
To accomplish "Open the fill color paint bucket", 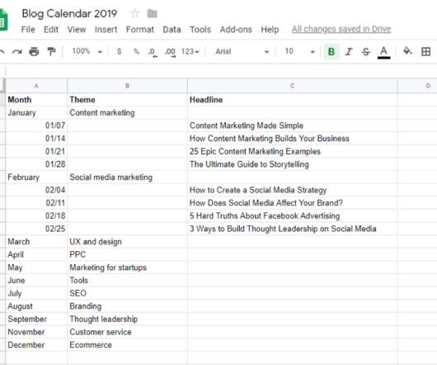I will (407, 51).
